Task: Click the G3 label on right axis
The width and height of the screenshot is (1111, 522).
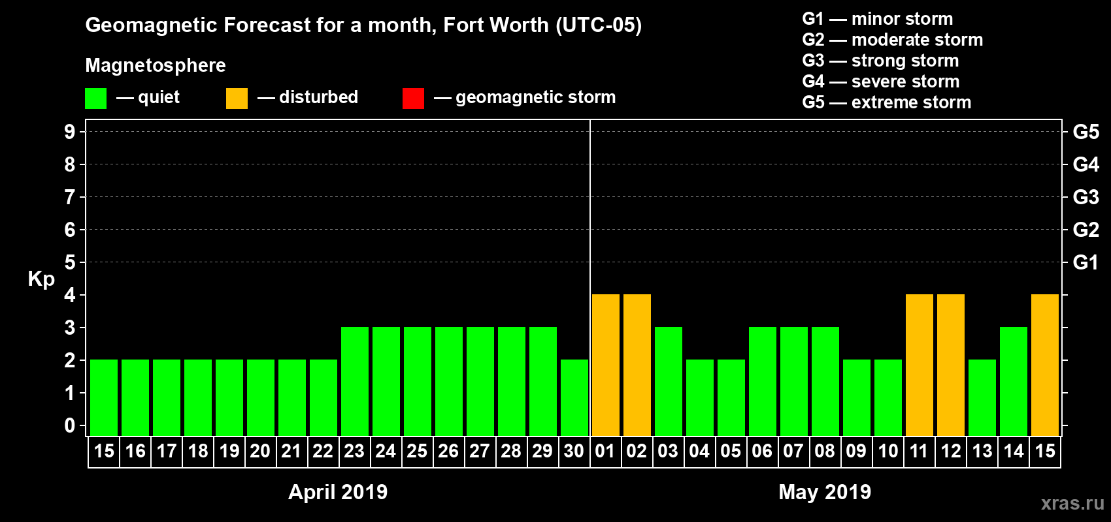Action: click(x=1086, y=197)
